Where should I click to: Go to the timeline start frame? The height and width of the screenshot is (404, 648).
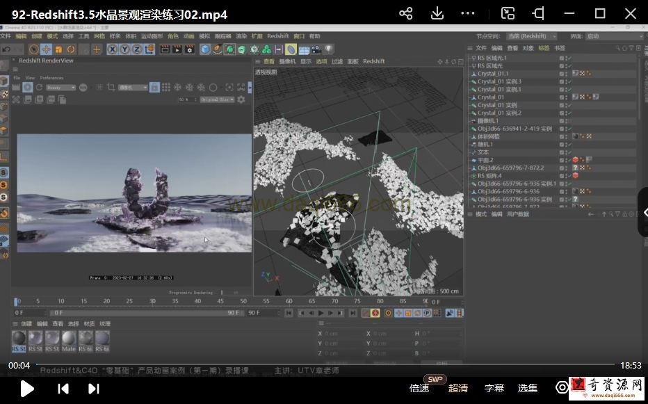tap(289, 313)
